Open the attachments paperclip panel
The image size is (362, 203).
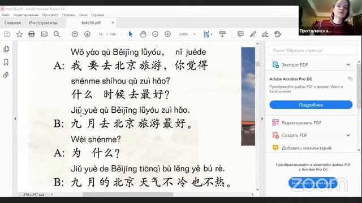pos(6,75)
